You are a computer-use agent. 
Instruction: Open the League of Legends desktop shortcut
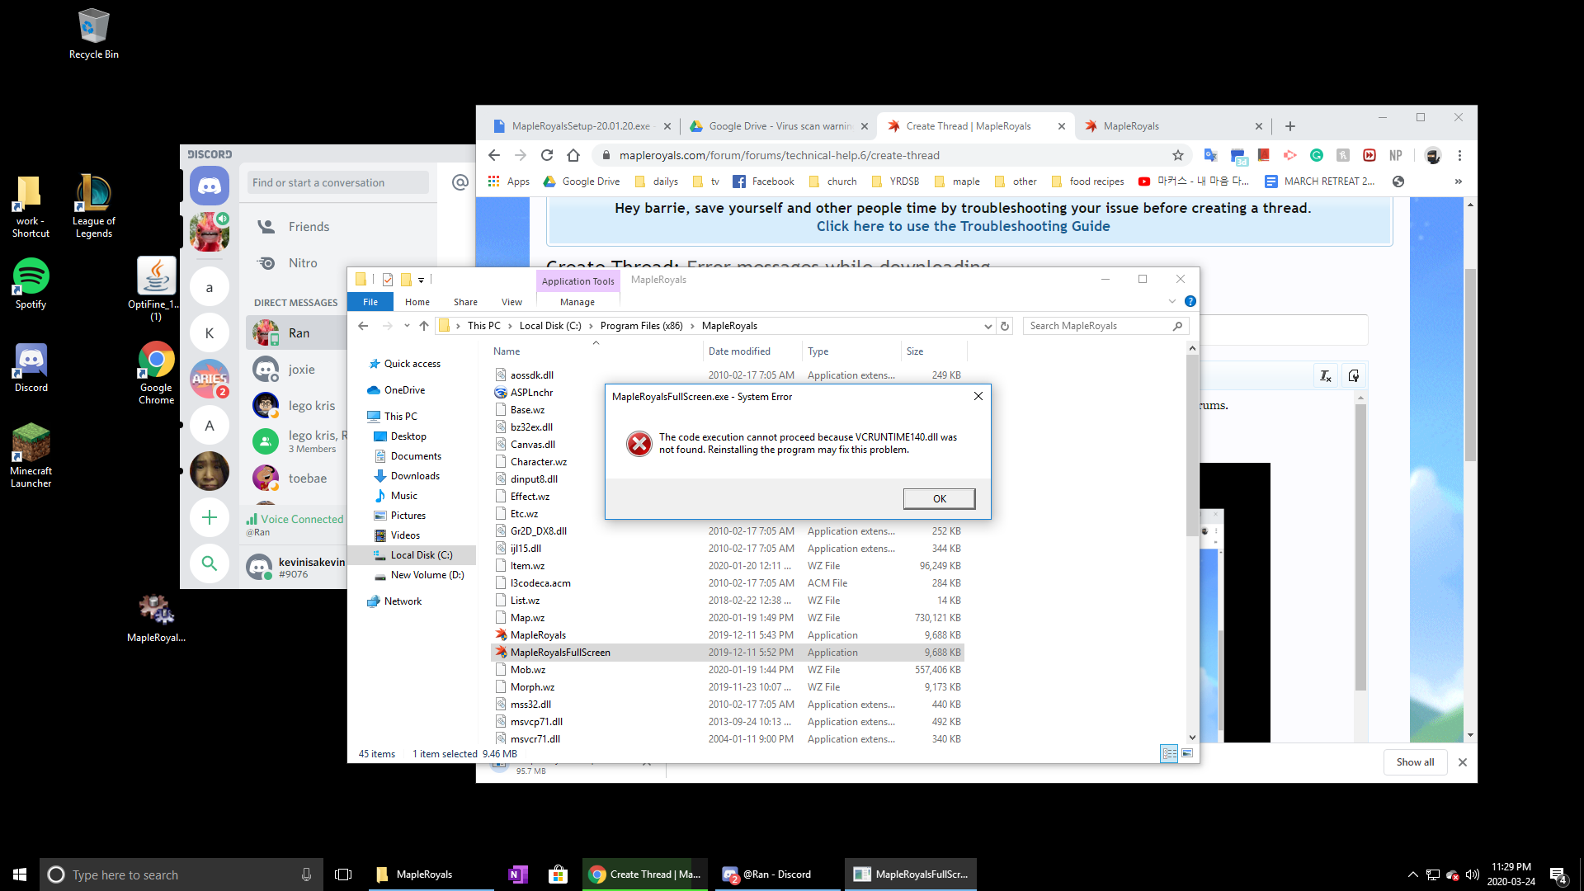93,206
